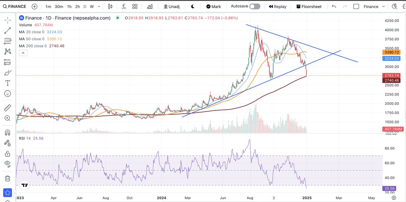Click the 3390.12 orange MA price label
Viewport: 406px width, 202px height.
click(x=391, y=52)
